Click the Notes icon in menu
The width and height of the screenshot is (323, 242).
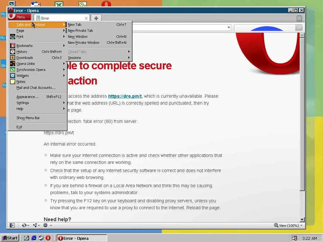tap(13, 82)
